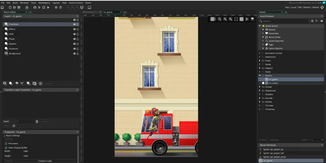Hide the Transition layer
The width and height of the screenshot is (326, 163).
(x=74, y=24)
